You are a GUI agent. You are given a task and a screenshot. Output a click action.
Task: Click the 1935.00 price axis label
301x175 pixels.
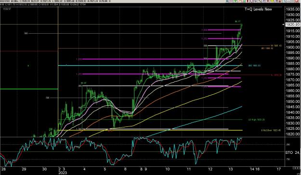[293, 9]
